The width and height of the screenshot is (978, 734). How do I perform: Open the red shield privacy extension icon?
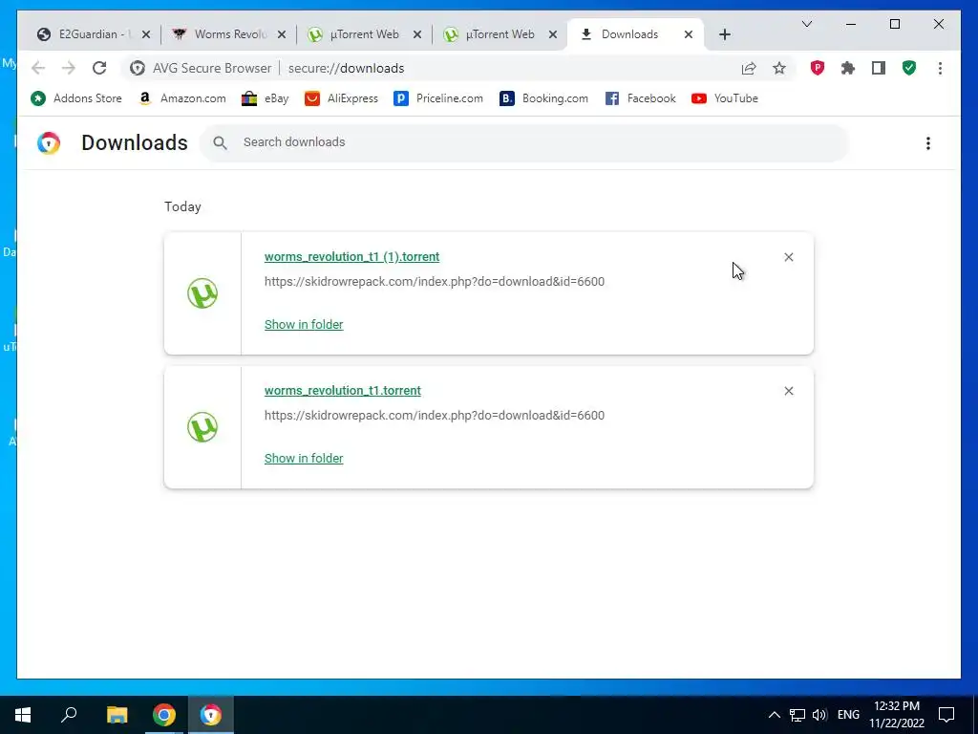tap(818, 68)
